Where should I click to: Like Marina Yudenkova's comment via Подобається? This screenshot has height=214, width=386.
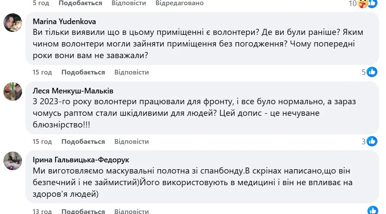[83, 72]
